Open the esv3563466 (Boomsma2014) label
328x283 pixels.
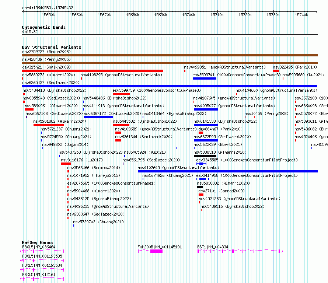(94, 168)
